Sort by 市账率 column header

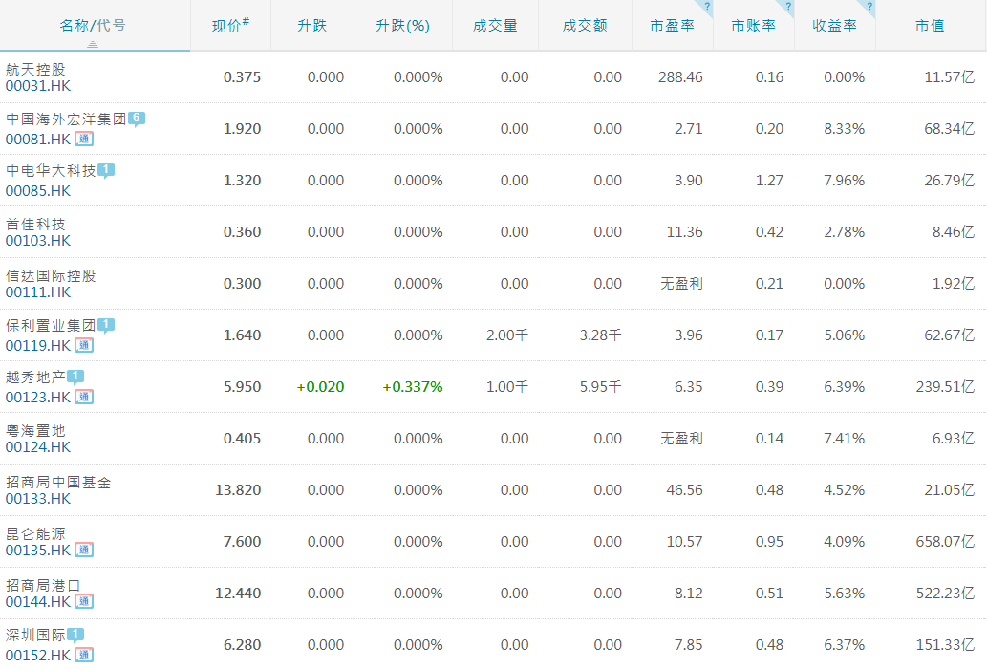[754, 26]
